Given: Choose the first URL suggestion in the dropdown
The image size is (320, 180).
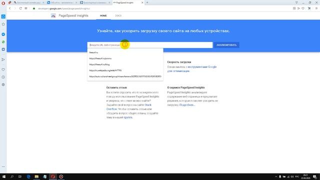Looking at the screenshot, I should [x=125, y=52].
